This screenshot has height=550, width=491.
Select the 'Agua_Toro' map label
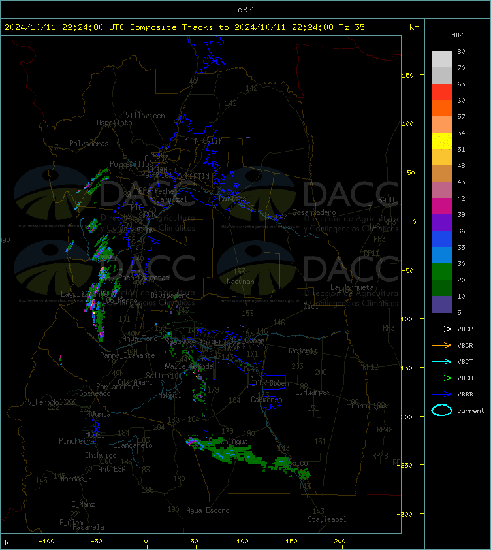[140, 339]
